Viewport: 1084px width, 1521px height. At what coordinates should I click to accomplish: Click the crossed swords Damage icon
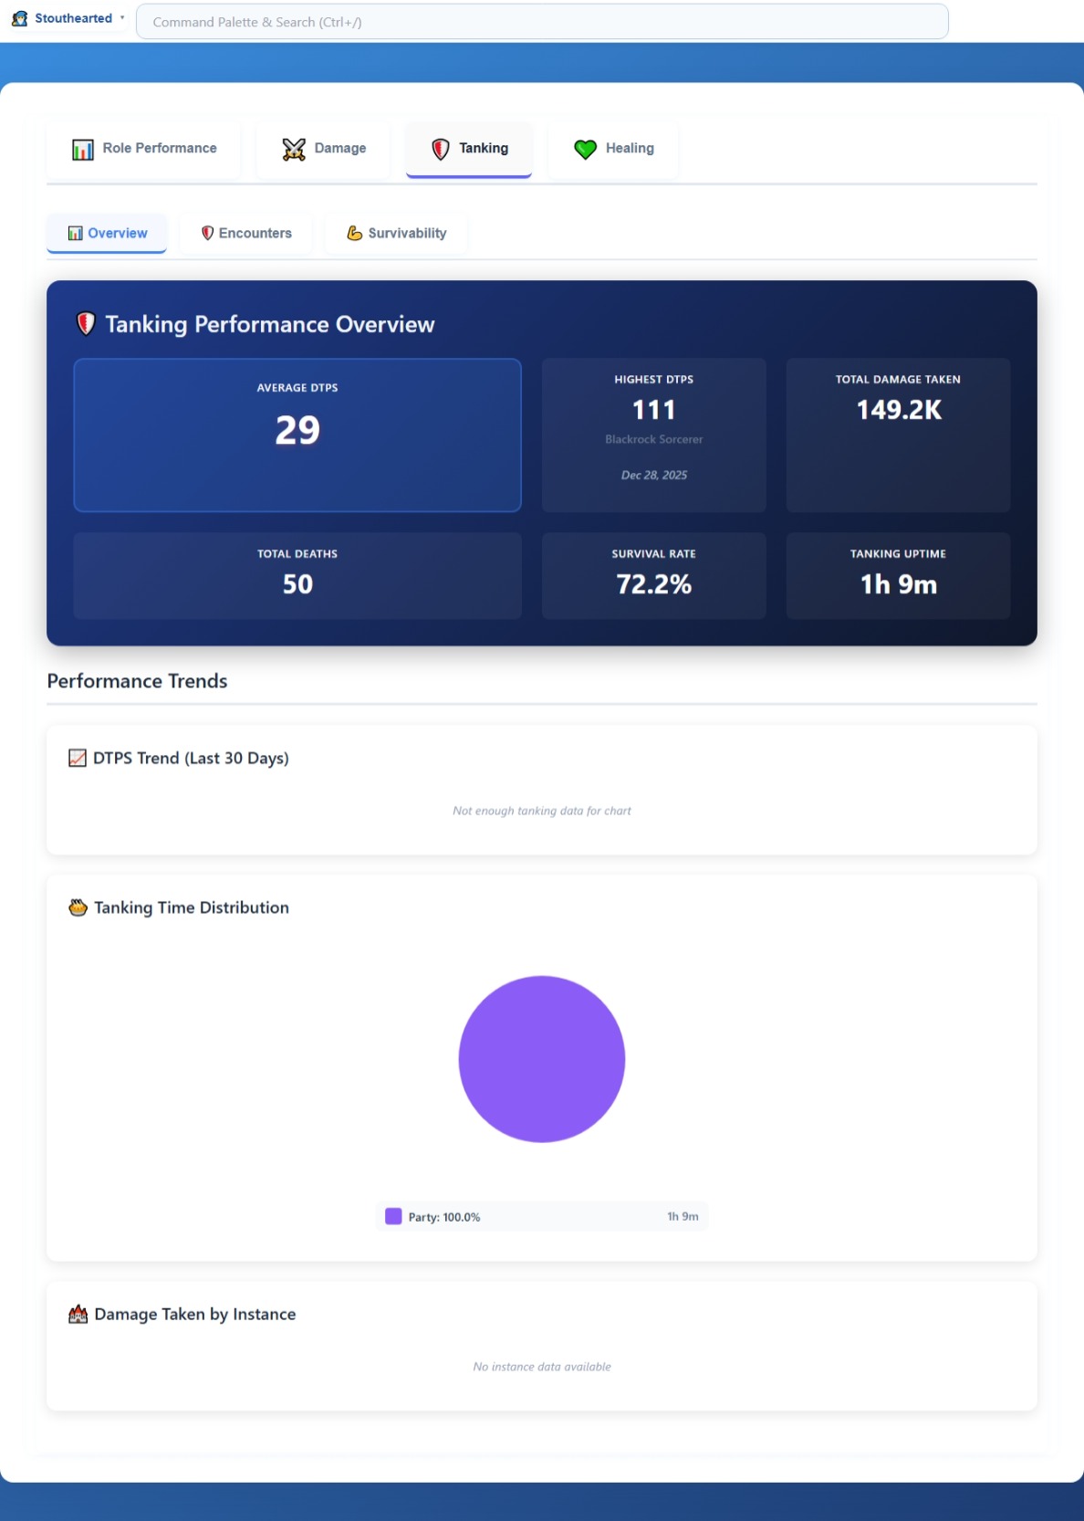tap(294, 149)
